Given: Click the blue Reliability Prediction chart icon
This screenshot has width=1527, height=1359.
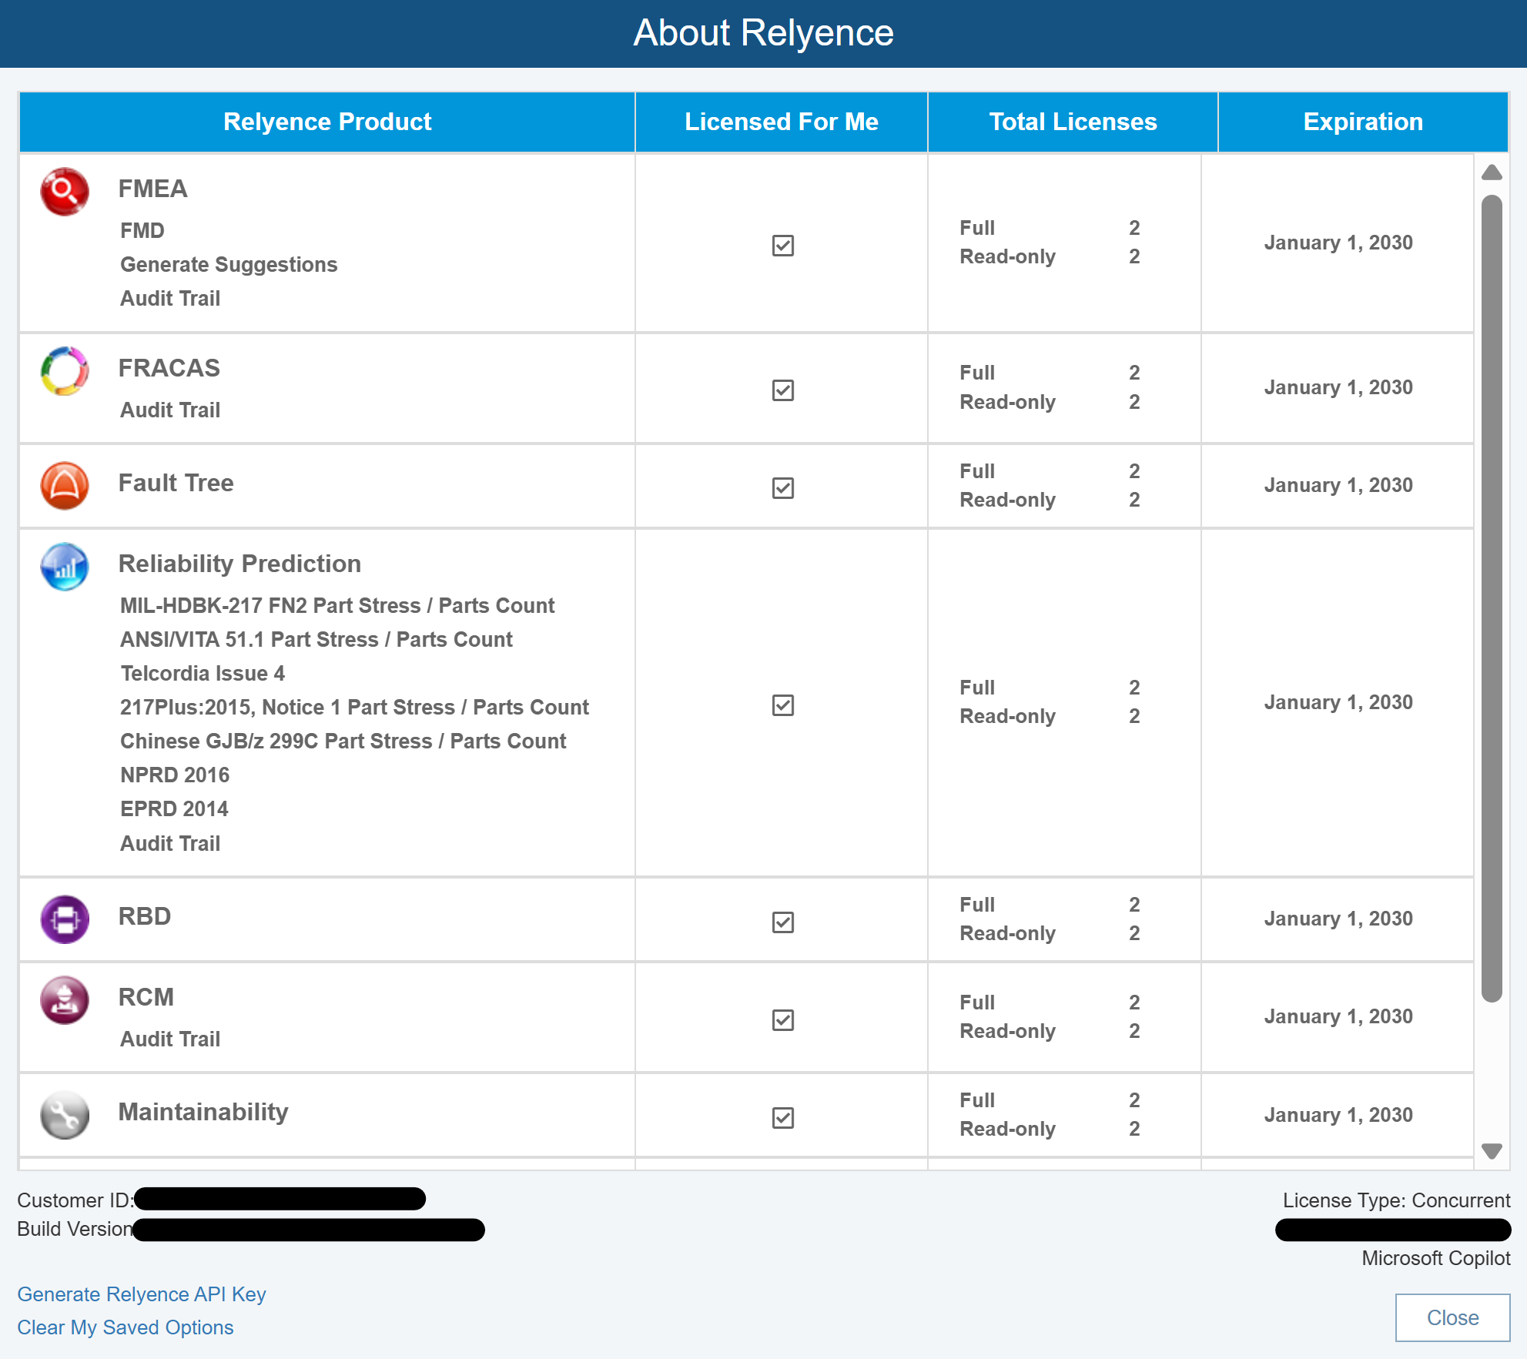Looking at the screenshot, I should 65,567.
